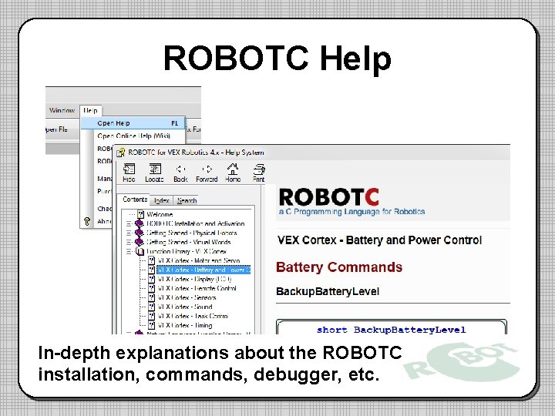Click the page icon for VEX Cortex - Sensors
The height and width of the screenshot is (416, 555).
pos(152,297)
